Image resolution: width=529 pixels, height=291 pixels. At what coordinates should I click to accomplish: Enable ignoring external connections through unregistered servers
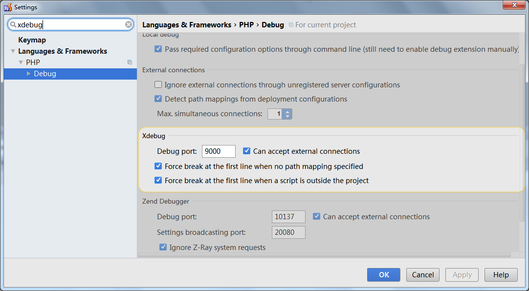pos(158,85)
